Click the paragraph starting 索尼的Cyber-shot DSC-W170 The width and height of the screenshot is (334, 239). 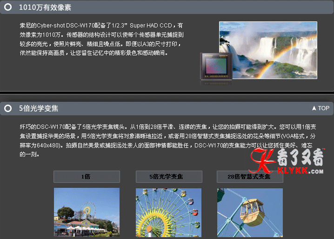tap(101, 39)
